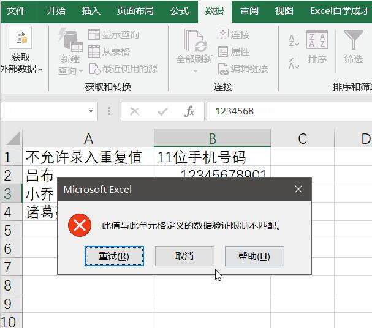Open the 插入 ribbon tab
The height and width of the screenshot is (328, 372).
[91, 11]
